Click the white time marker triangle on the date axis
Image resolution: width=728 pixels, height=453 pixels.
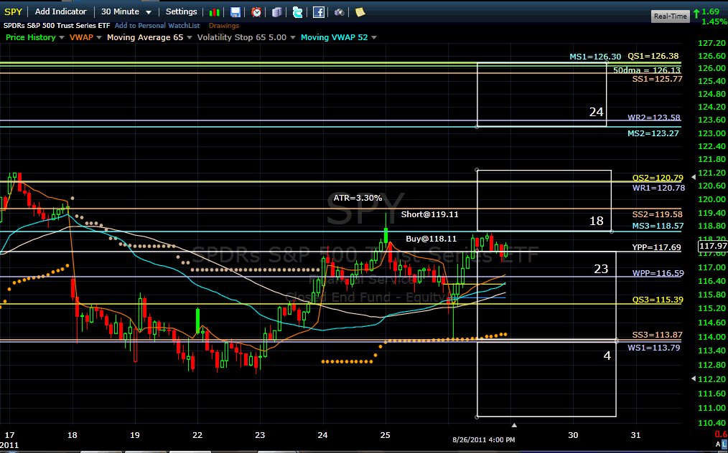(x=513, y=425)
